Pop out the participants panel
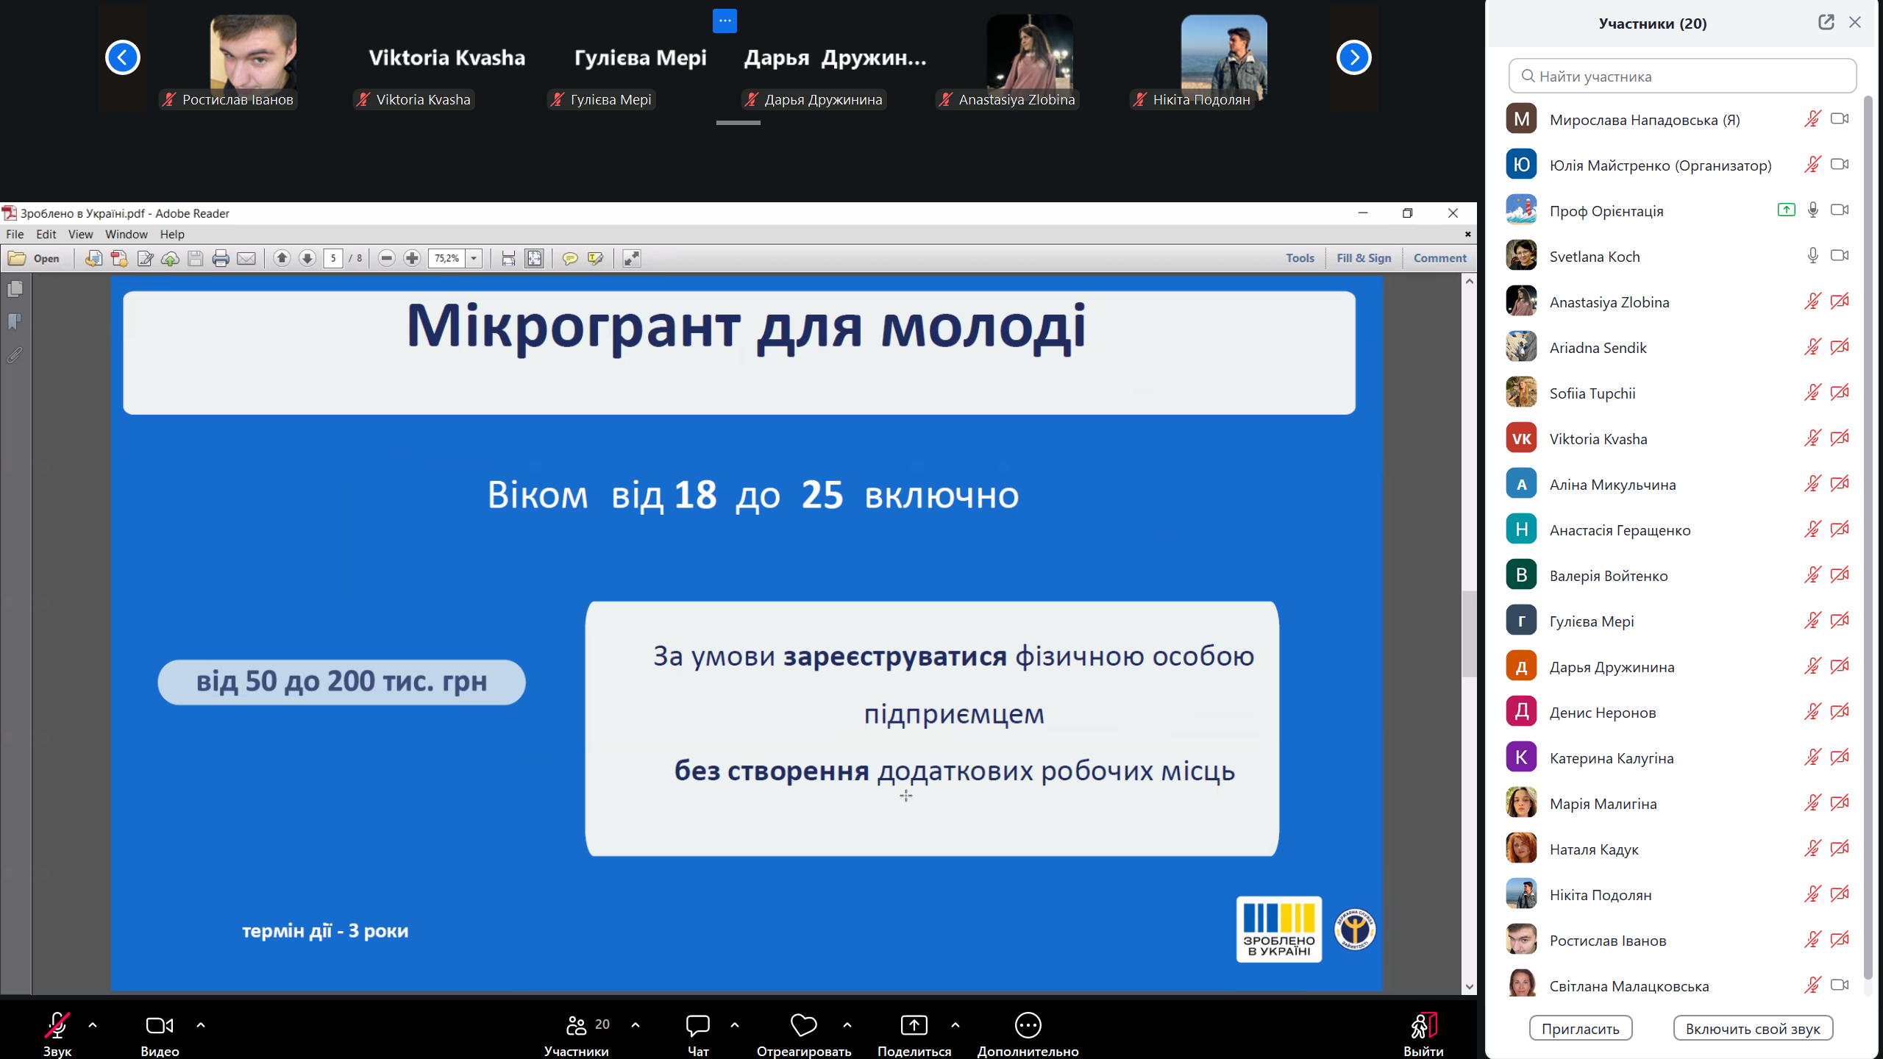The width and height of the screenshot is (1883, 1059). (1826, 22)
